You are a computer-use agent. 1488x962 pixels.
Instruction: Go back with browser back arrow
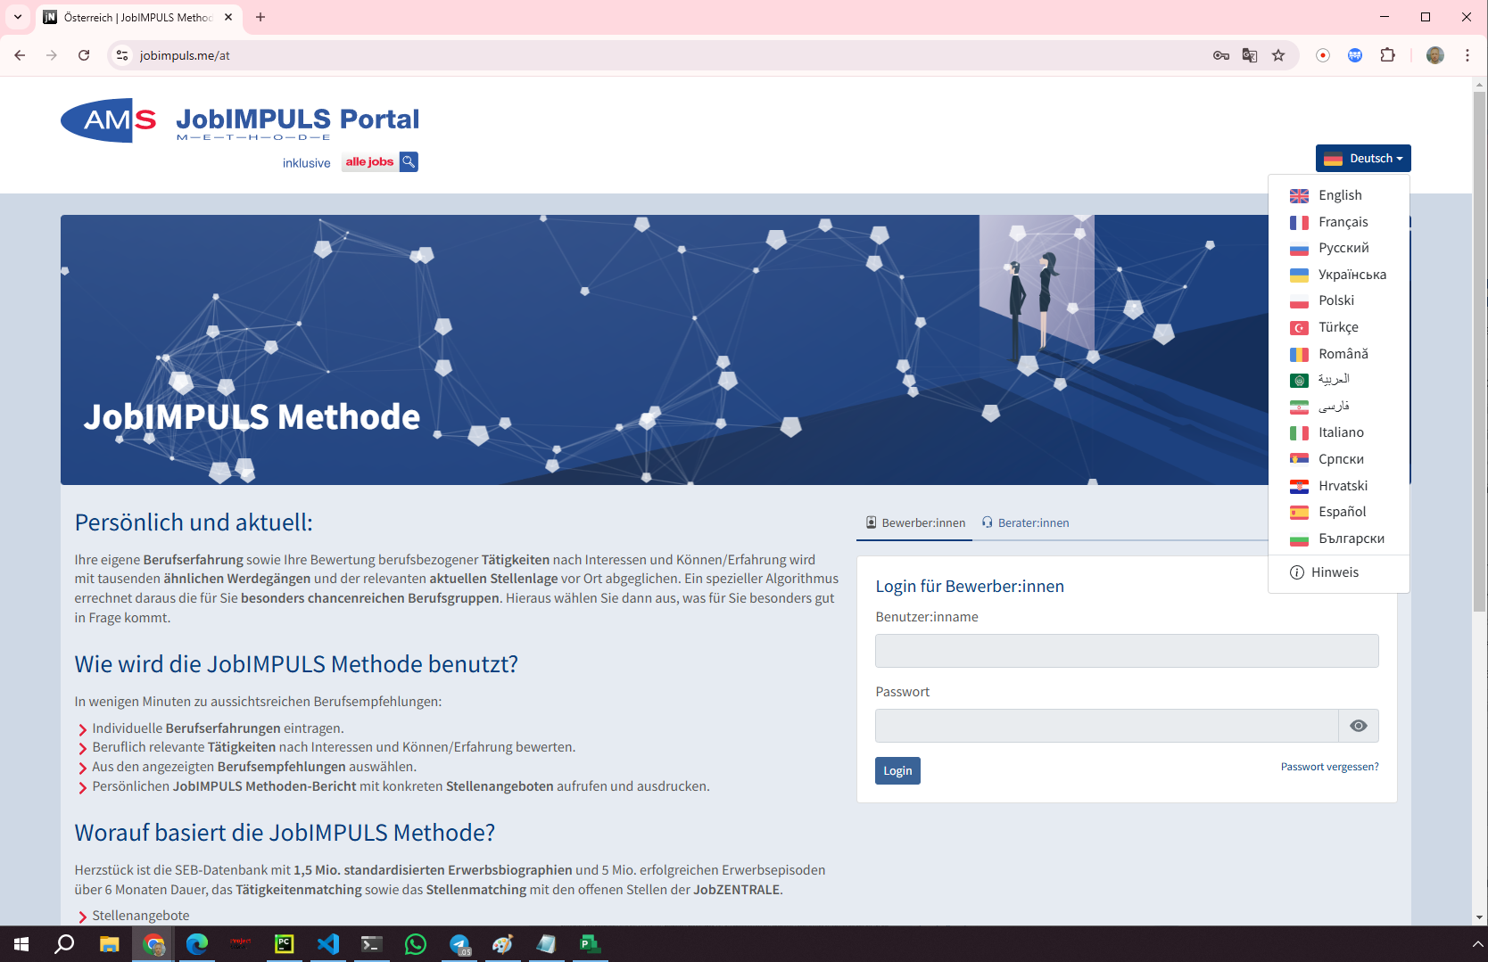click(20, 55)
